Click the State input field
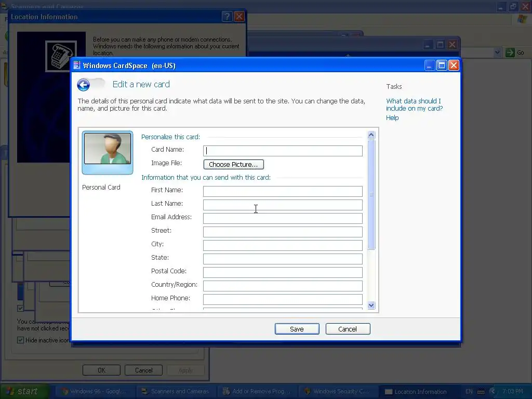This screenshot has width=532, height=399. (x=283, y=259)
